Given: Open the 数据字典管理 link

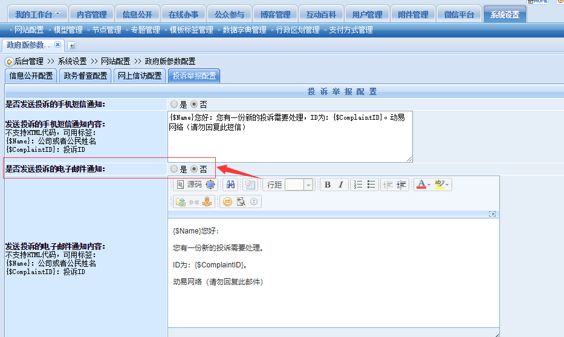Looking at the screenshot, I should tap(244, 30).
